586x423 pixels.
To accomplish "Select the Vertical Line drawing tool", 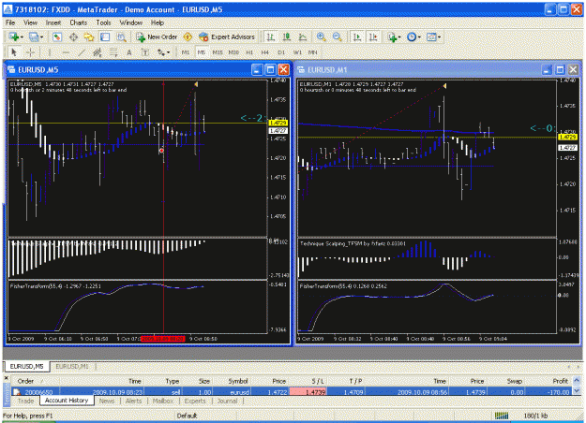I will (50, 52).
